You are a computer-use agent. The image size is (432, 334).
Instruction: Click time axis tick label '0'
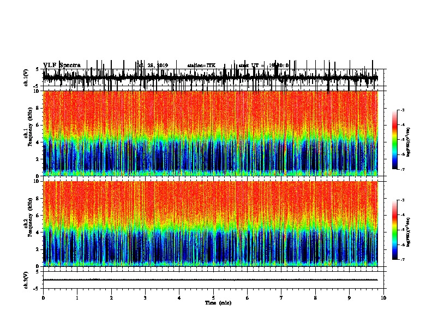(x=43, y=298)
